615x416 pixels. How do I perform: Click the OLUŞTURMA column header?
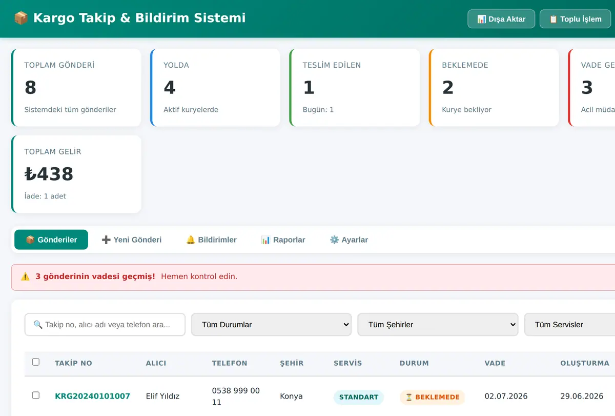pos(585,363)
